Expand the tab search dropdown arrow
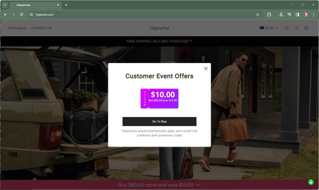 (5, 5)
